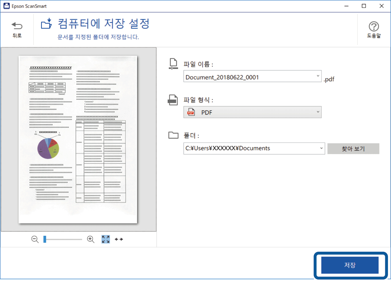The height and width of the screenshot is (281, 391).
Task: Open the PDF file format dropdown
Action: [252, 112]
